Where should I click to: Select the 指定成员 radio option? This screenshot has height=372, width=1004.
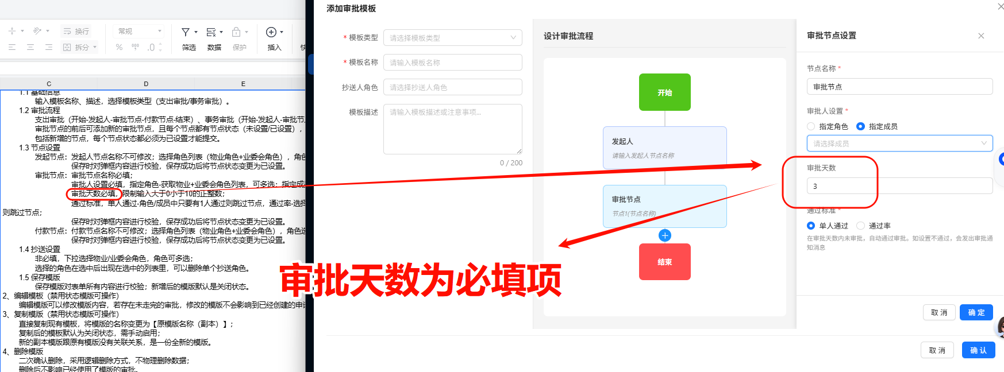(x=877, y=126)
